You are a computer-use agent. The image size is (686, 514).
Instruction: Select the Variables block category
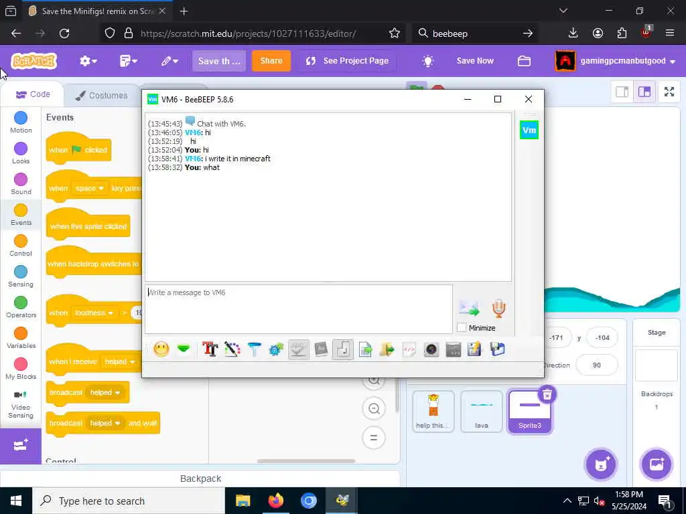21,338
